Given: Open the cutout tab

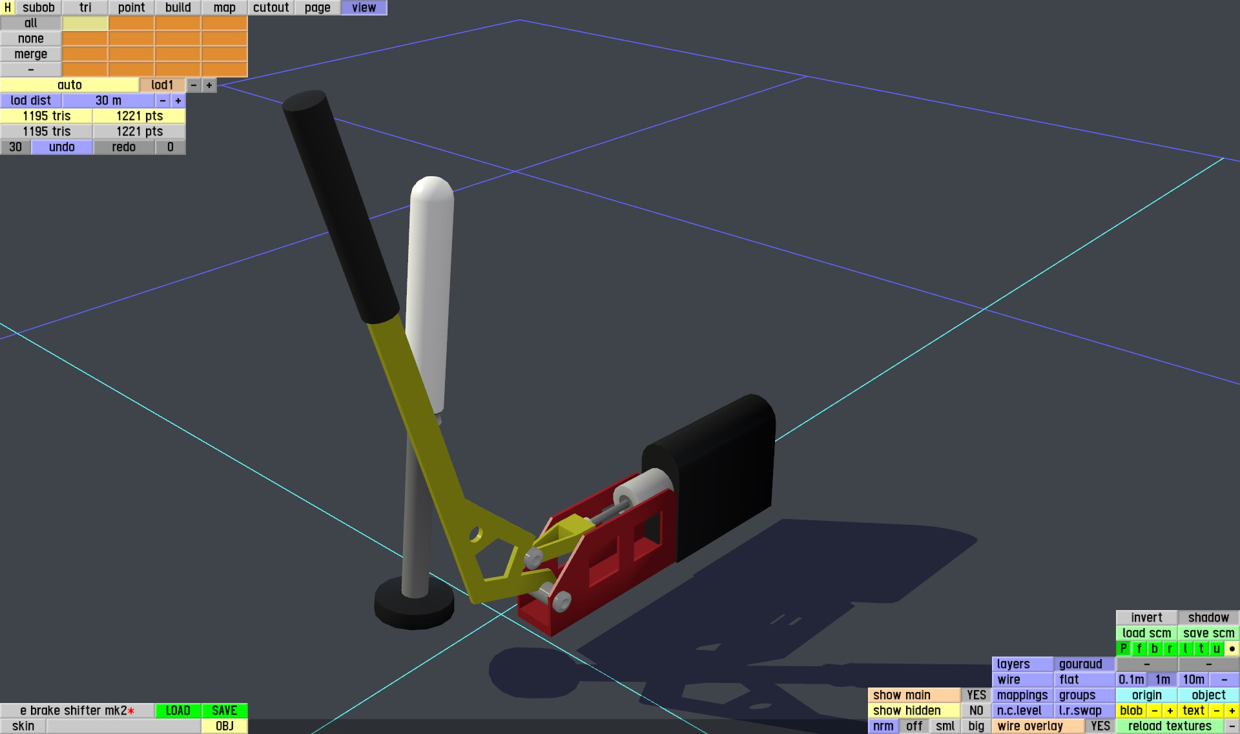Looking at the screenshot, I should [271, 8].
